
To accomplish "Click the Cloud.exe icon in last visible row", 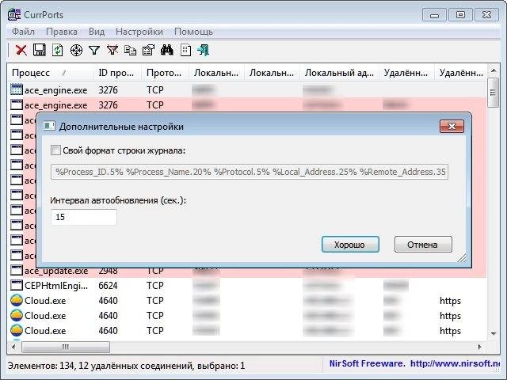I will coord(17,331).
